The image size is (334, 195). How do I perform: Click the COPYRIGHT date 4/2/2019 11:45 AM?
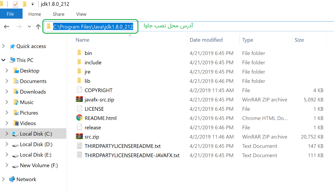click(212, 90)
